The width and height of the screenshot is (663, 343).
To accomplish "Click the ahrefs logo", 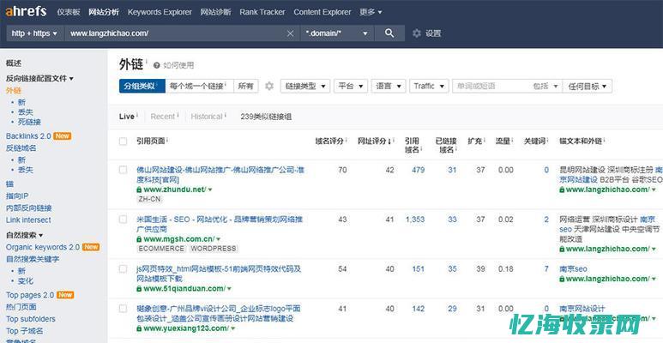I will click(x=26, y=11).
